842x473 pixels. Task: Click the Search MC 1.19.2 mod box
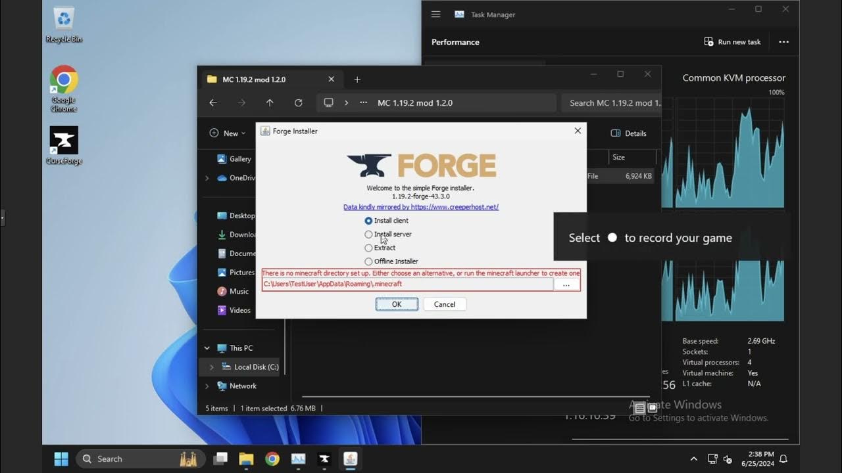pyautogui.click(x=612, y=102)
